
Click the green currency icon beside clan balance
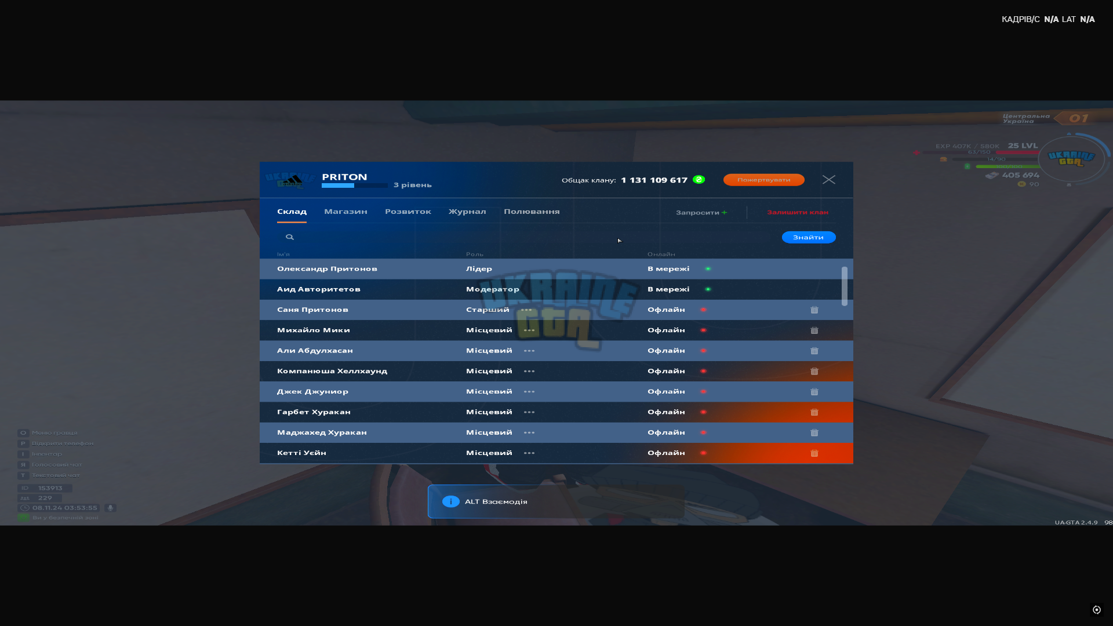click(699, 180)
